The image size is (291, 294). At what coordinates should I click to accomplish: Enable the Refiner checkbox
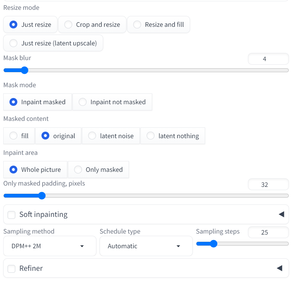tap(11, 268)
